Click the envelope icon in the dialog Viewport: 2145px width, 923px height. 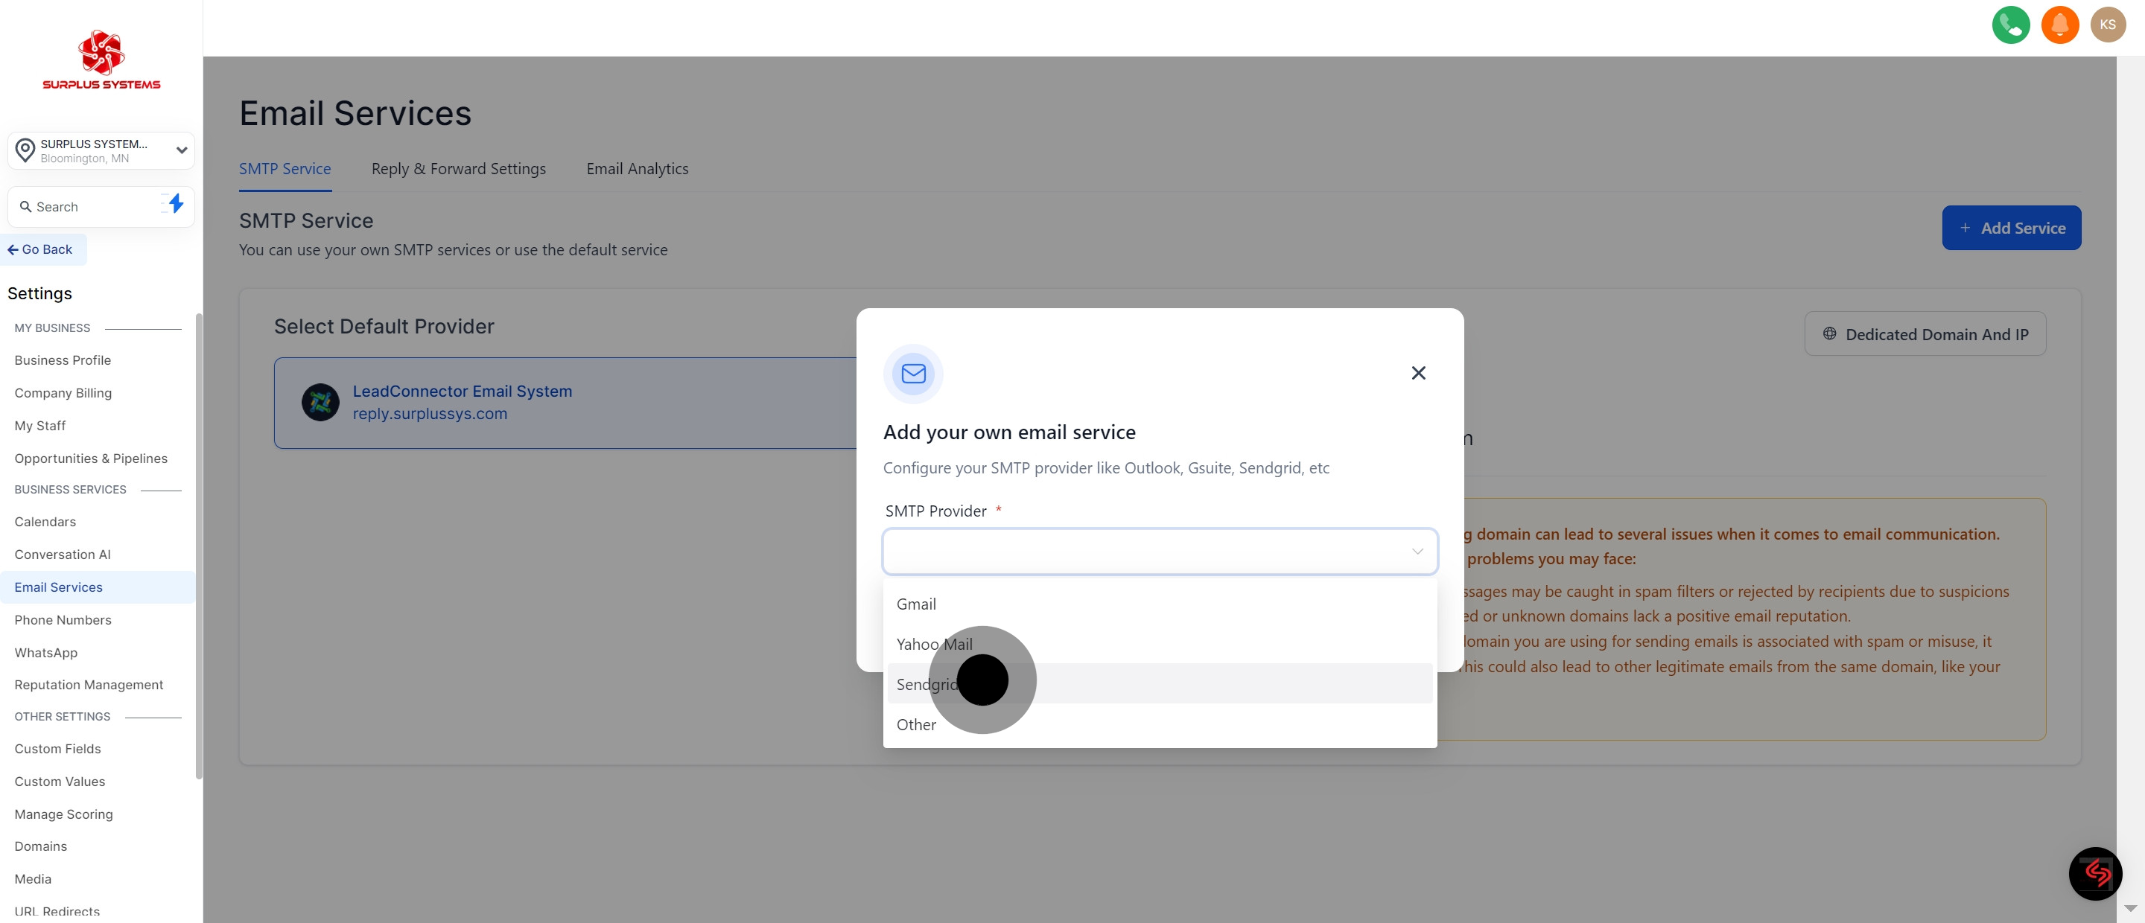coord(912,374)
